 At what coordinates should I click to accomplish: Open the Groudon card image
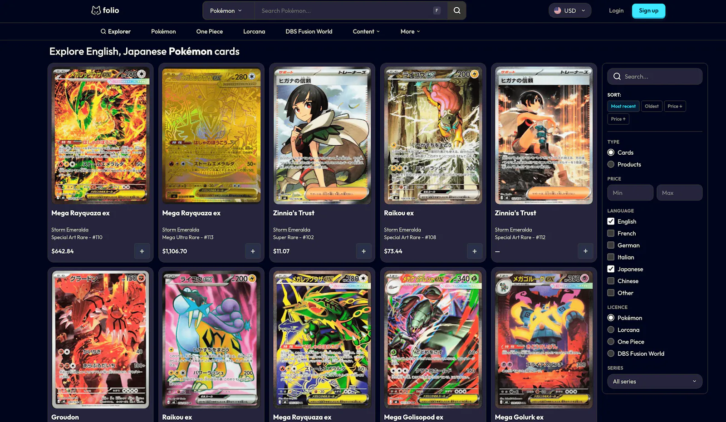pos(100,339)
